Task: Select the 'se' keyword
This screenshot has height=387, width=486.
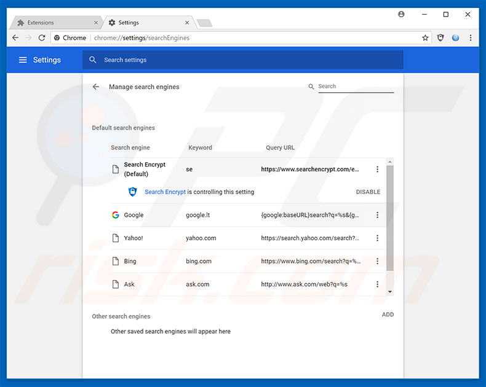Action: pos(189,170)
